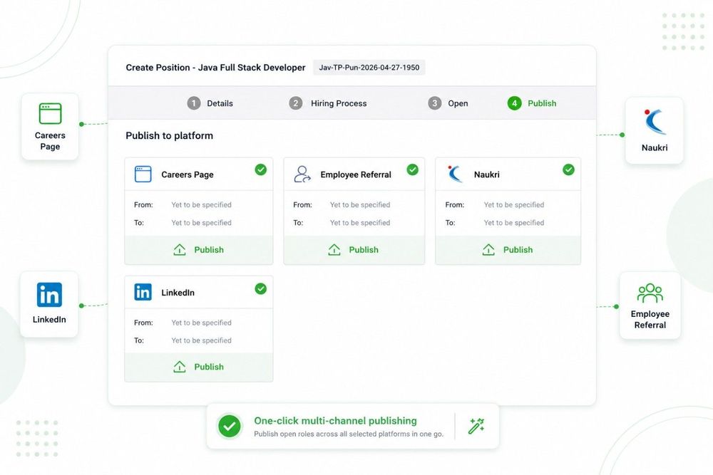Screen dimensions: 713x475
Task: Click the position code Jav-TP-Pun-2026-04-27-1950 tag
Action: (369, 67)
